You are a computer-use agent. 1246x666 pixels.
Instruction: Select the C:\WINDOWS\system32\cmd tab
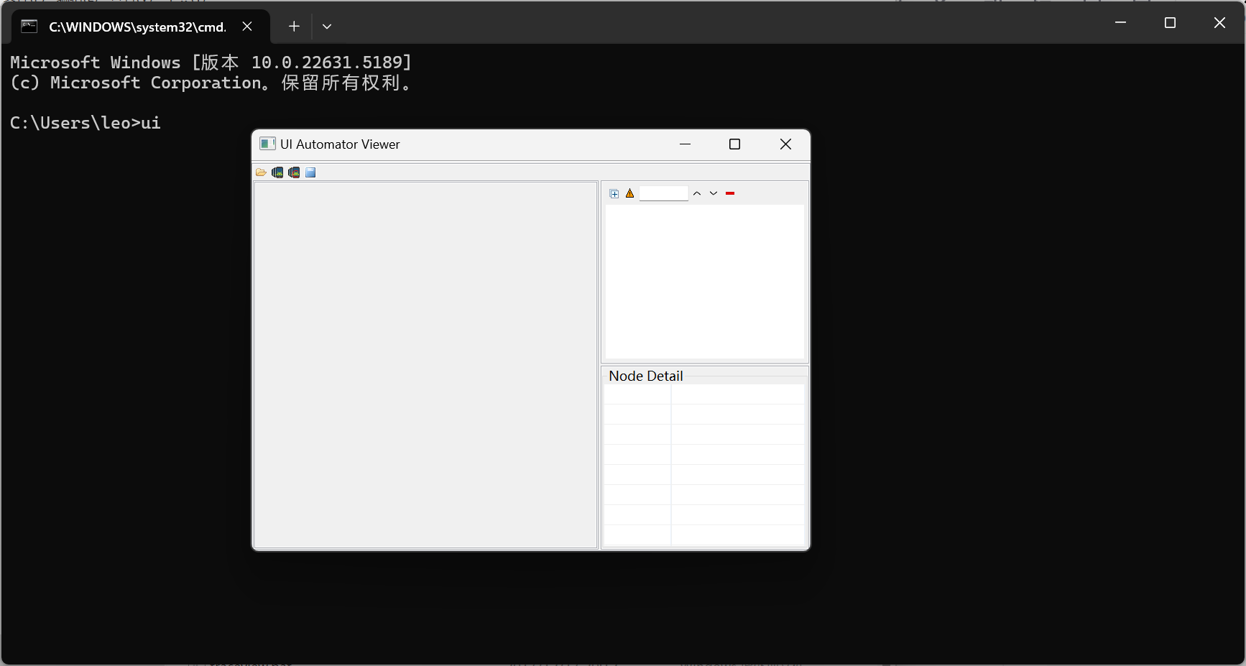click(x=137, y=27)
